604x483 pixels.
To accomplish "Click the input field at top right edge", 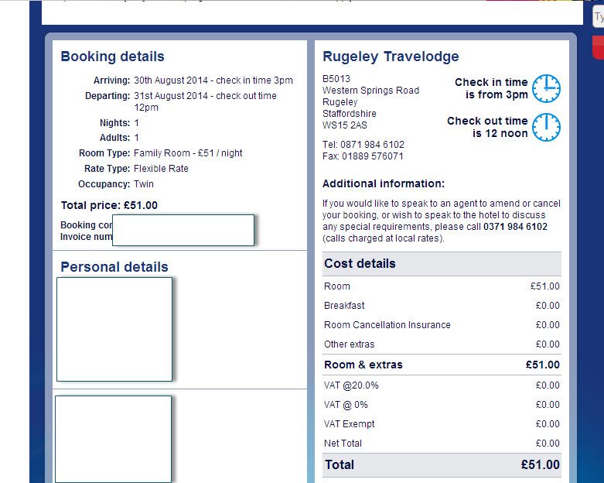I will (599, 16).
